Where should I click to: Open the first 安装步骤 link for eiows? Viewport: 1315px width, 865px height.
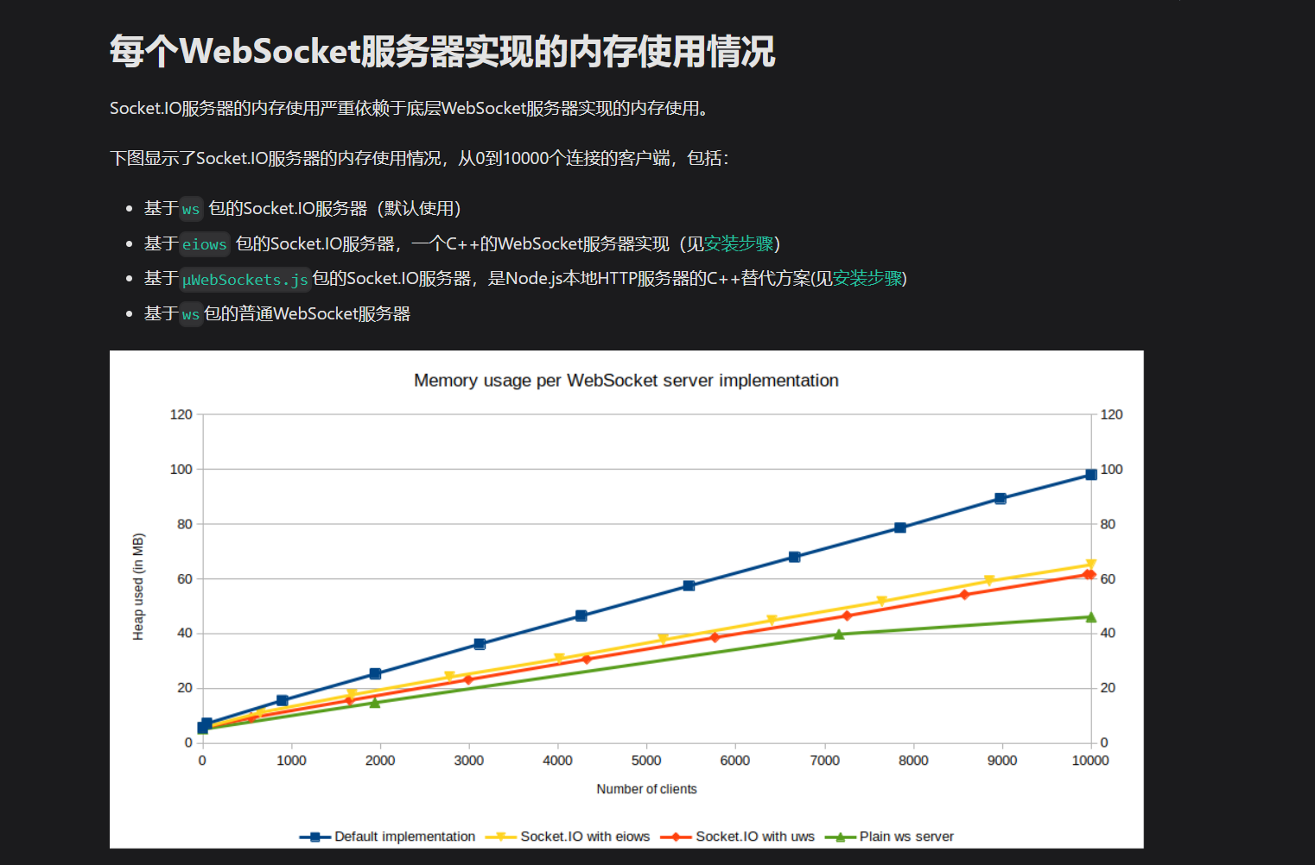tap(739, 244)
